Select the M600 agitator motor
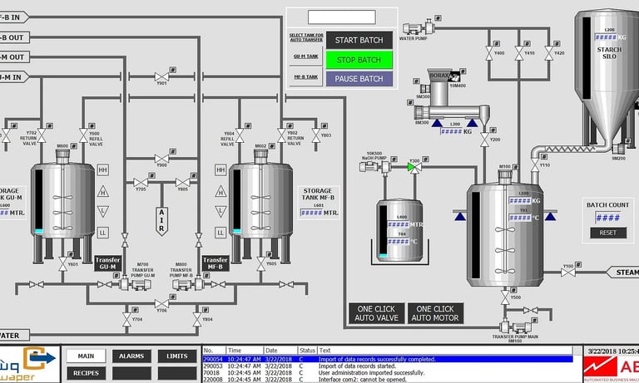Viewport: 639px width, 383px height. click(x=62, y=156)
